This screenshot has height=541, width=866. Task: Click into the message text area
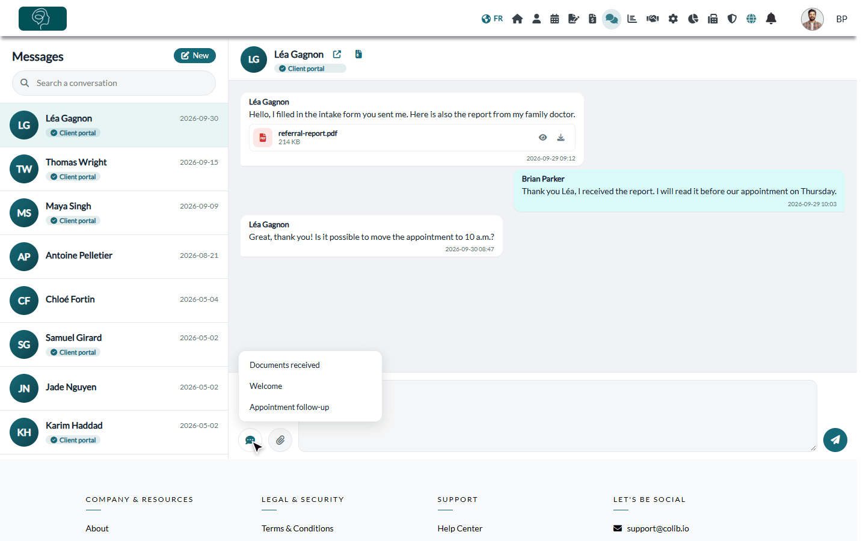pos(557,416)
